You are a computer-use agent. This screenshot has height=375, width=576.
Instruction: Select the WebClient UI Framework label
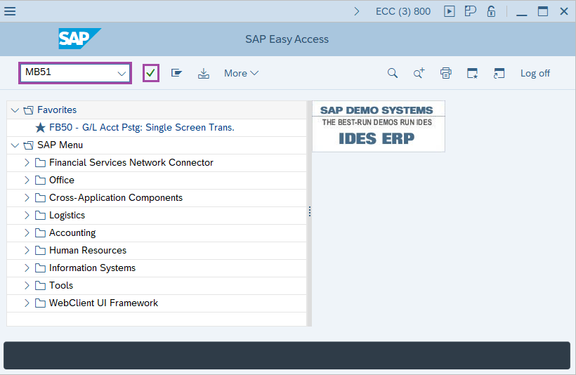(x=103, y=303)
